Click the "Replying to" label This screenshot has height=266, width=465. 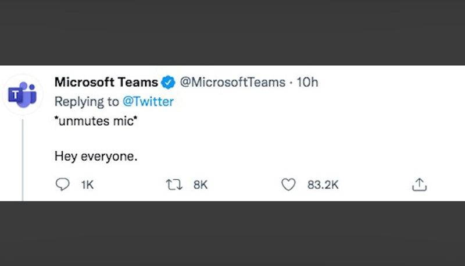87,102
